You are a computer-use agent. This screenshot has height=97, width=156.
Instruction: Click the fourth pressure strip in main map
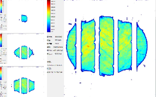pos(125,46)
